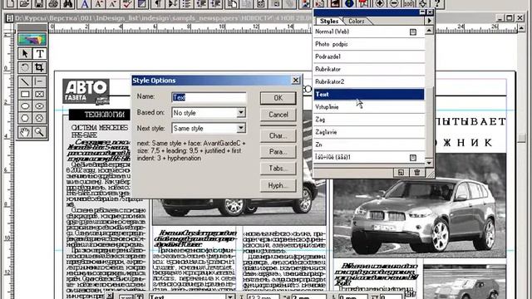The width and height of the screenshot is (532, 299).
Task: Collapse the Styles palette with its minimize button
Action: 422,12
